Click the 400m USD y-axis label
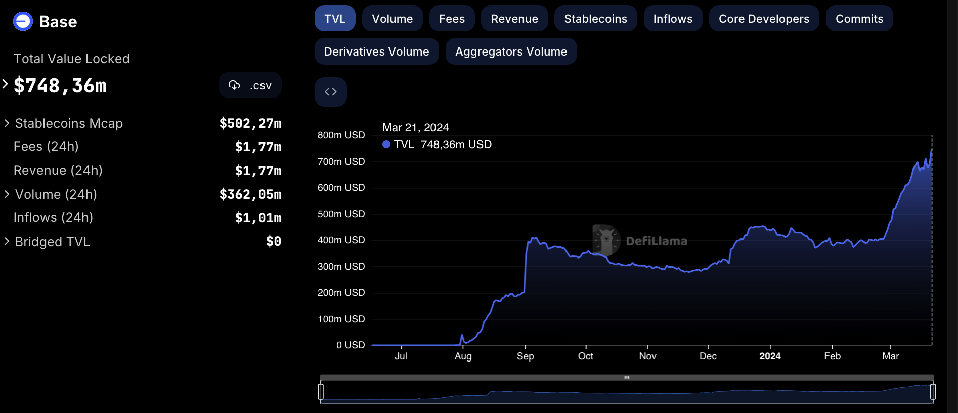Image resolution: width=958 pixels, height=413 pixels. 341,240
